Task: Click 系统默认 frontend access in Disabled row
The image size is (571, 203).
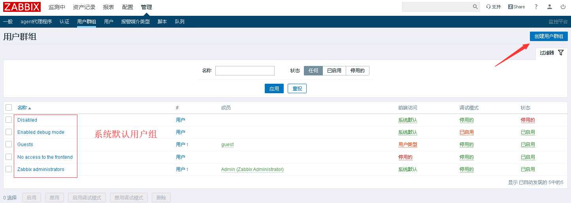Action: (x=408, y=120)
